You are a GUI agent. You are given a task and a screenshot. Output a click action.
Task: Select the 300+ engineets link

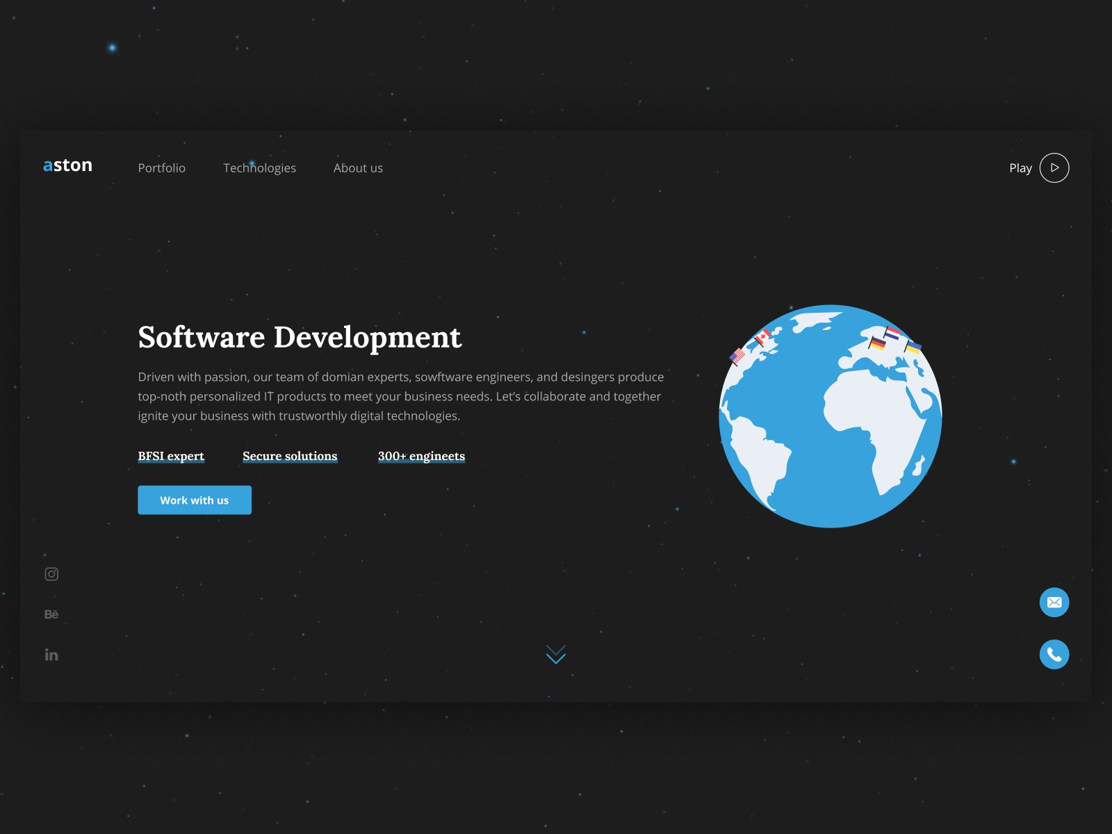coord(421,456)
